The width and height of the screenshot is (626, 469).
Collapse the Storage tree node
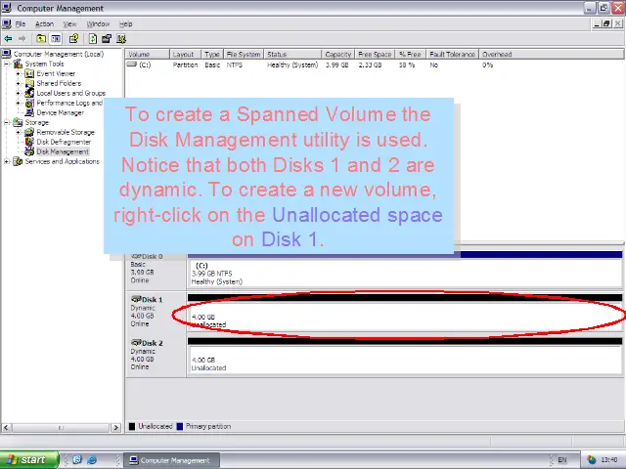7,122
